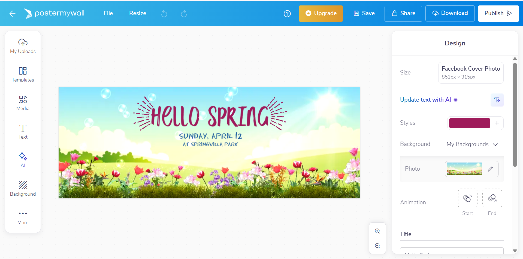The width and height of the screenshot is (523, 259).
Task: Click the Undo arrow icon
Action: 164,14
